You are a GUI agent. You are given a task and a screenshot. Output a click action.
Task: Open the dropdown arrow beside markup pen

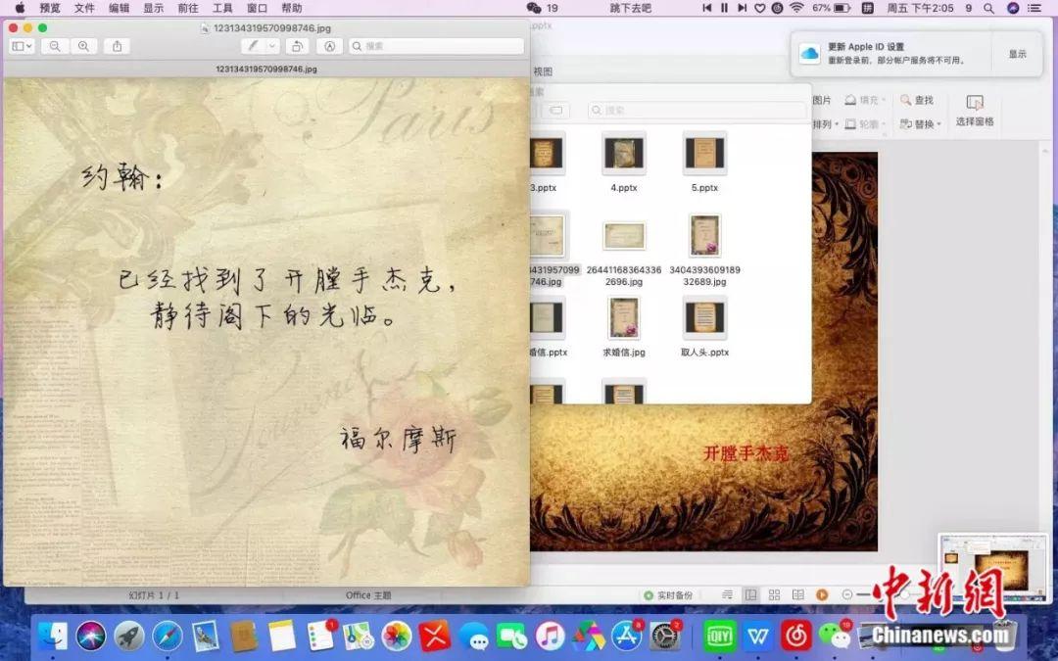coord(273,46)
